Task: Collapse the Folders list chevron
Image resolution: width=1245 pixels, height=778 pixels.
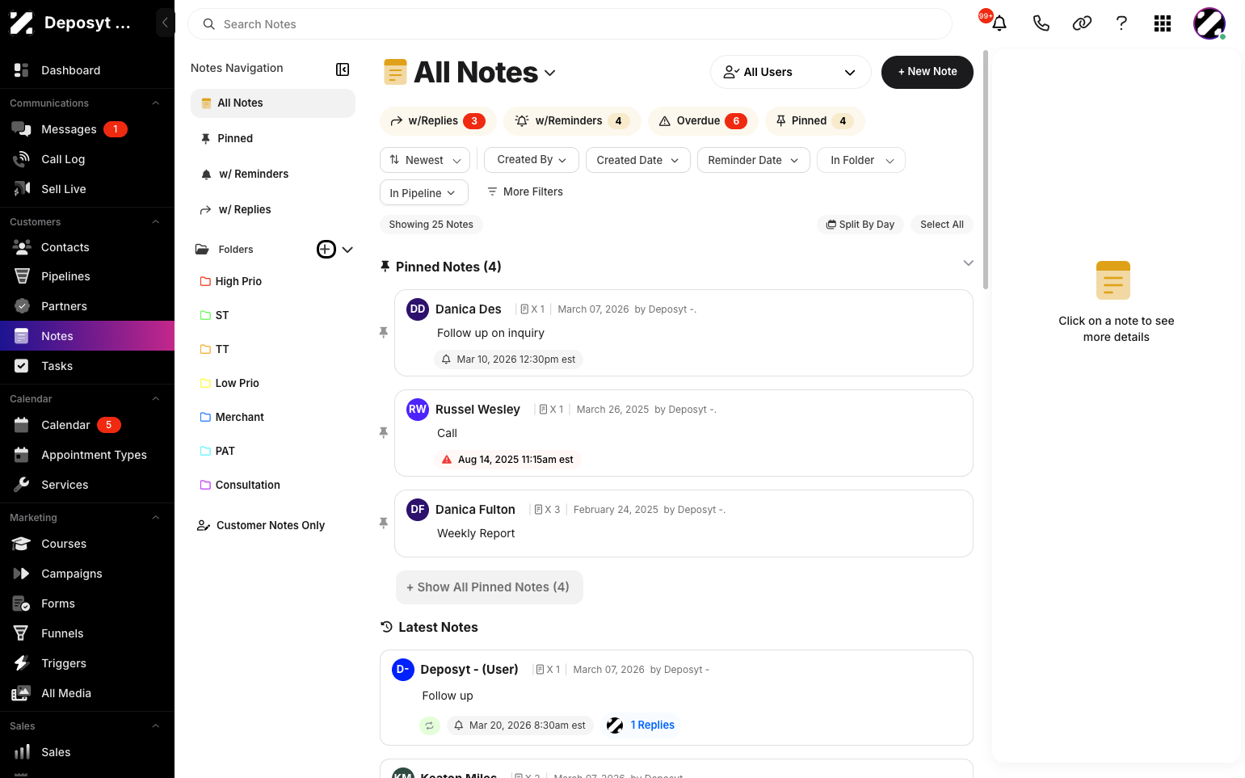Action: tap(347, 250)
